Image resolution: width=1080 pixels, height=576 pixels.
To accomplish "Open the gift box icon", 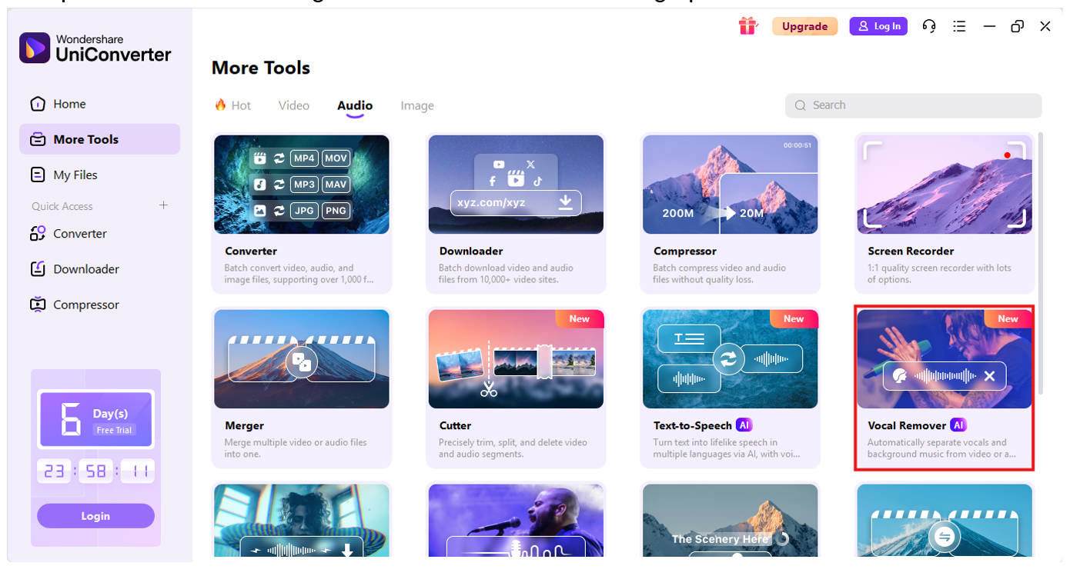I will (x=747, y=26).
